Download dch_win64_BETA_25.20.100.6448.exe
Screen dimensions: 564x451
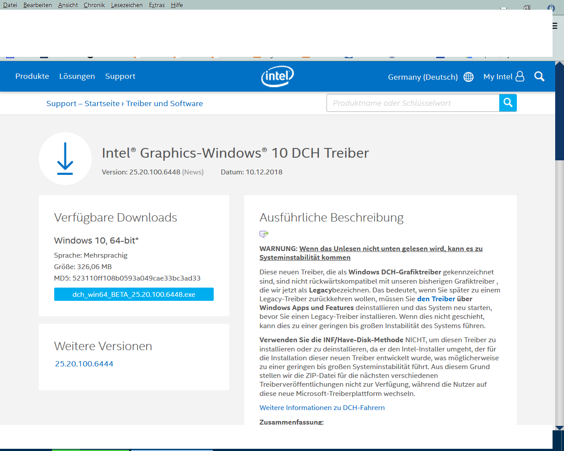pos(134,294)
